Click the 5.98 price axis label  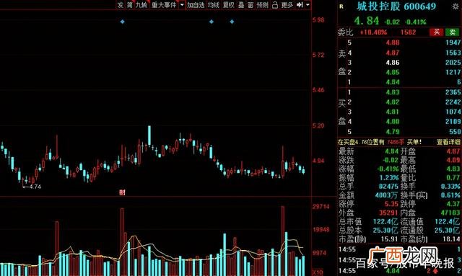point(318,19)
